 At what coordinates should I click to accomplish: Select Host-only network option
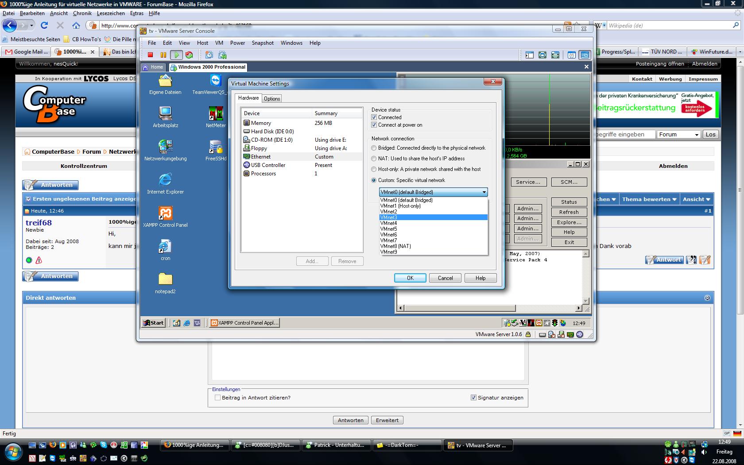[x=374, y=169]
